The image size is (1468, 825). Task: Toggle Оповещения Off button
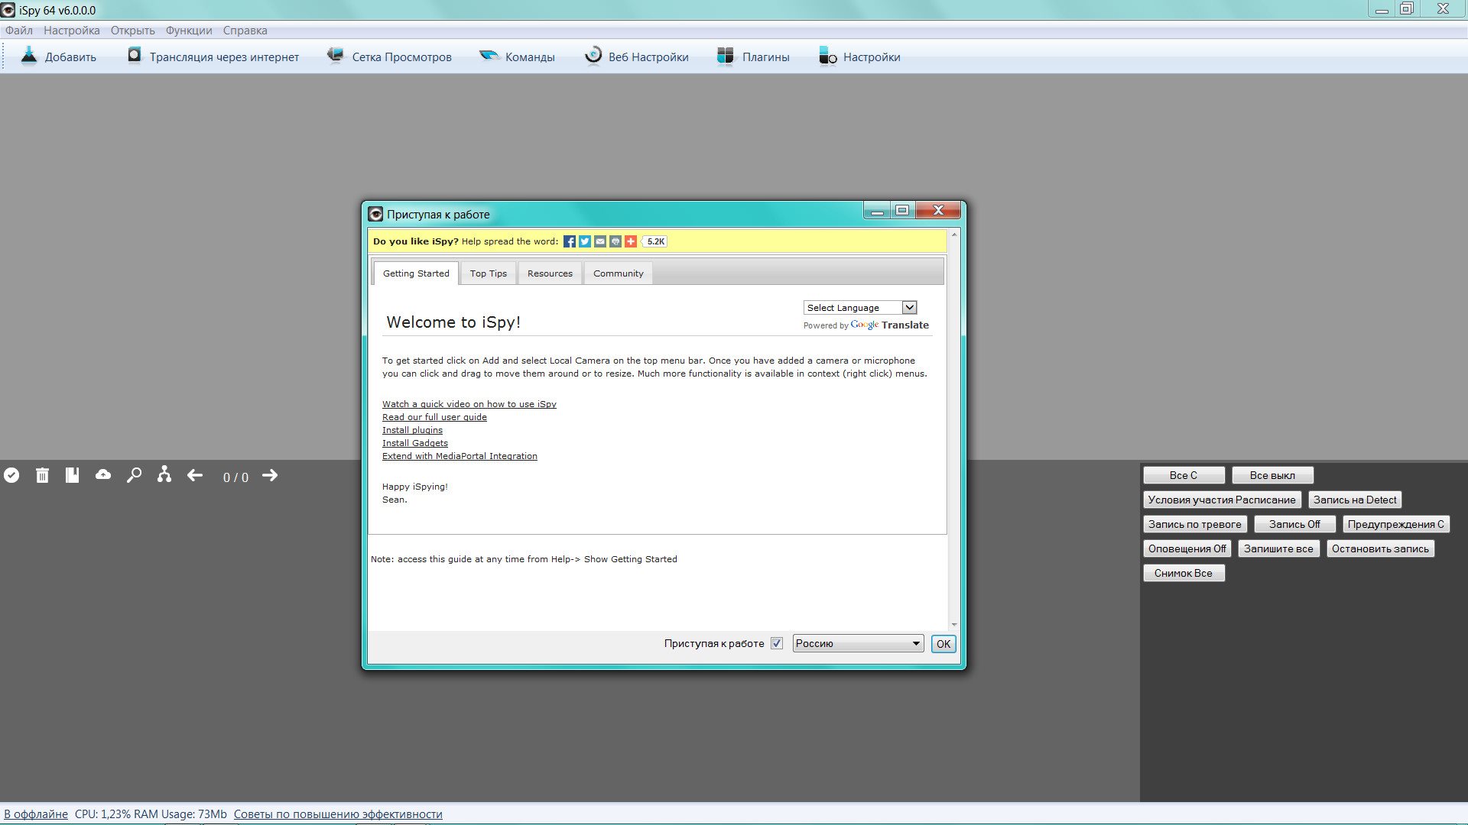coord(1187,548)
